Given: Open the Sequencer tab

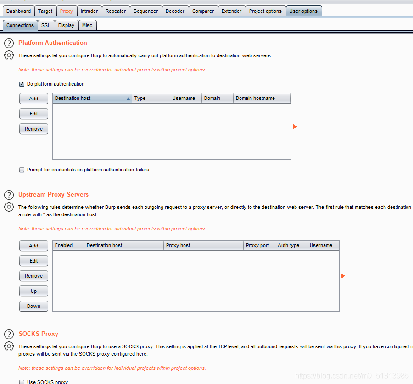Looking at the screenshot, I should tap(145, 11).
